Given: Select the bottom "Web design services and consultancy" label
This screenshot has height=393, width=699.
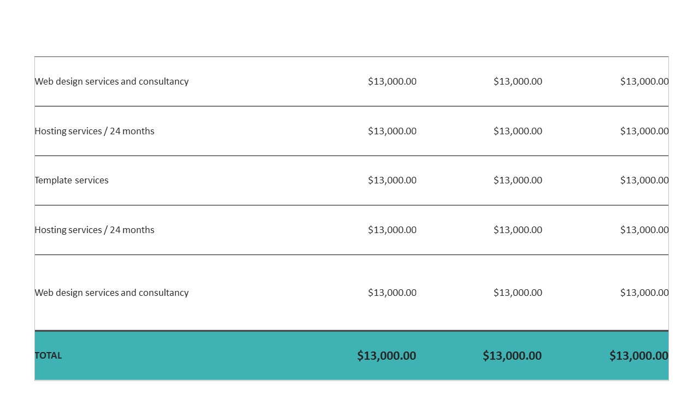Looking at the screenshot, I should point(111,293).
